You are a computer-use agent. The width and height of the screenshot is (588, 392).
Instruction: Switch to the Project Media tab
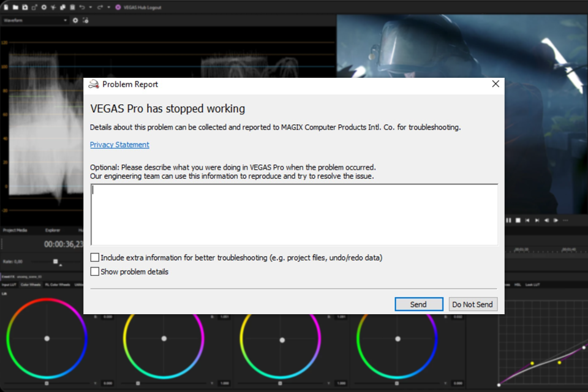click(x=15, y=230)
